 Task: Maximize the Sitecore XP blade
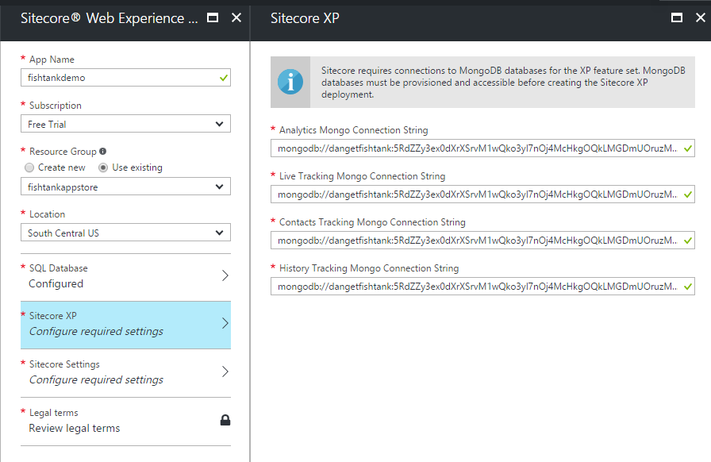click(x=677, y=17)
